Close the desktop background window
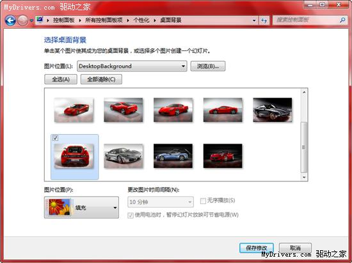Screen dimensions: 352x263 pyautogui.click(x=339, y=4)
